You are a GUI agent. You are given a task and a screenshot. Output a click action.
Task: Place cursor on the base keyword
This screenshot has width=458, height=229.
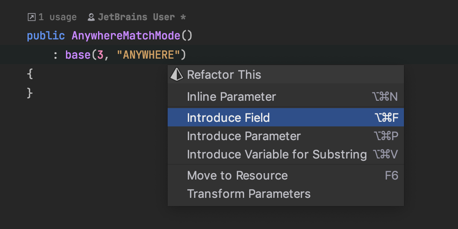point(78,55)
